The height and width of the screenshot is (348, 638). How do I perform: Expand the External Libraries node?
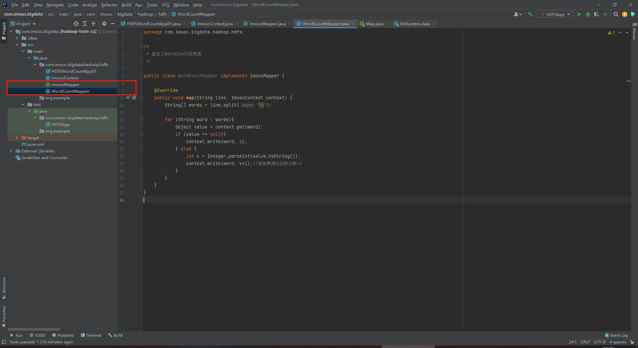coord(11,151)
